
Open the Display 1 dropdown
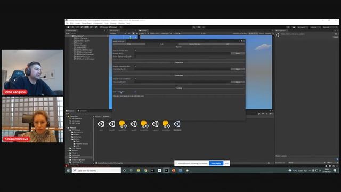(144, 33)
